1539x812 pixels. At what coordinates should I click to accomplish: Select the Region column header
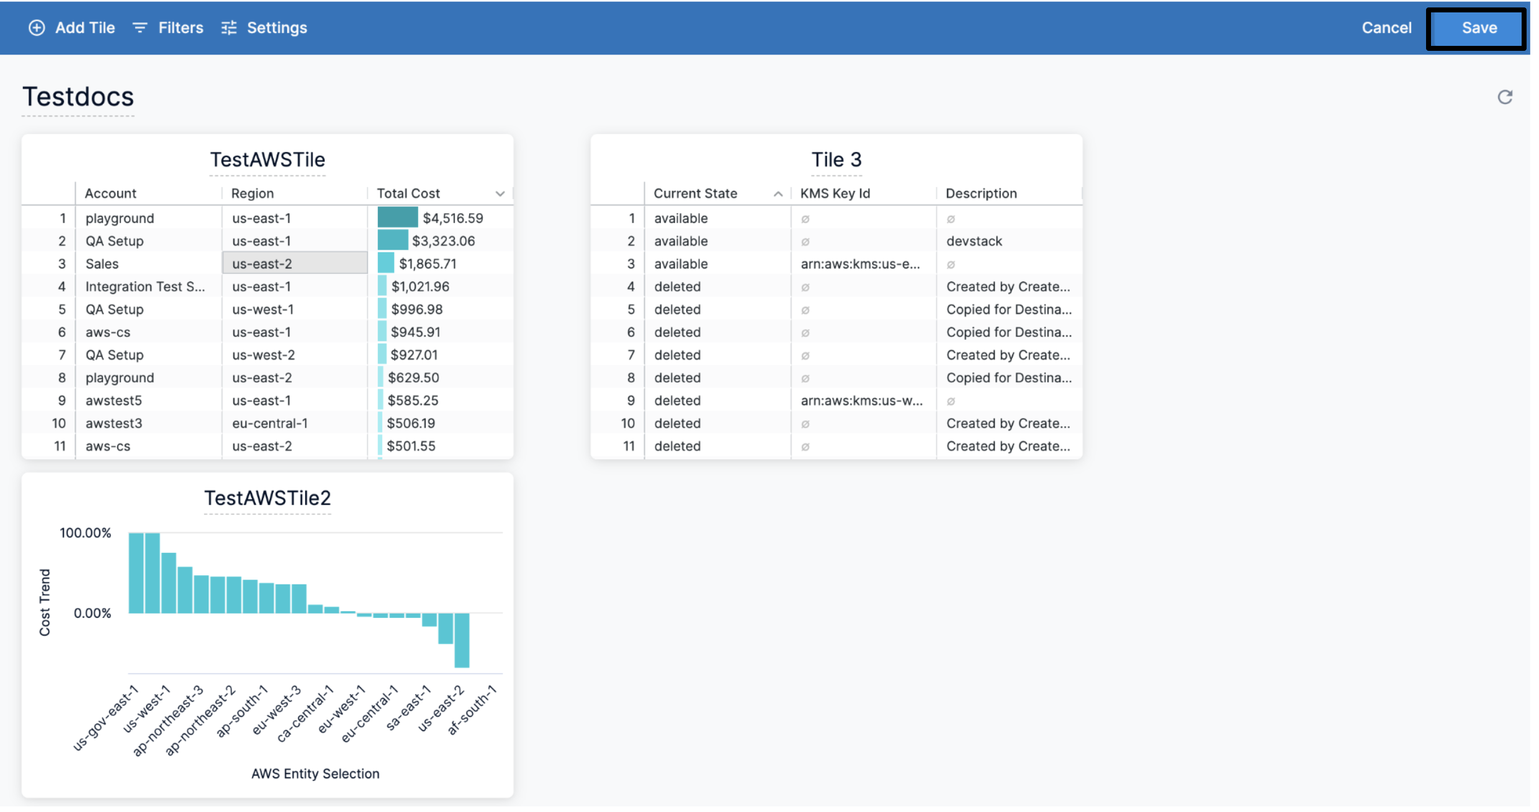pos(252,193)
